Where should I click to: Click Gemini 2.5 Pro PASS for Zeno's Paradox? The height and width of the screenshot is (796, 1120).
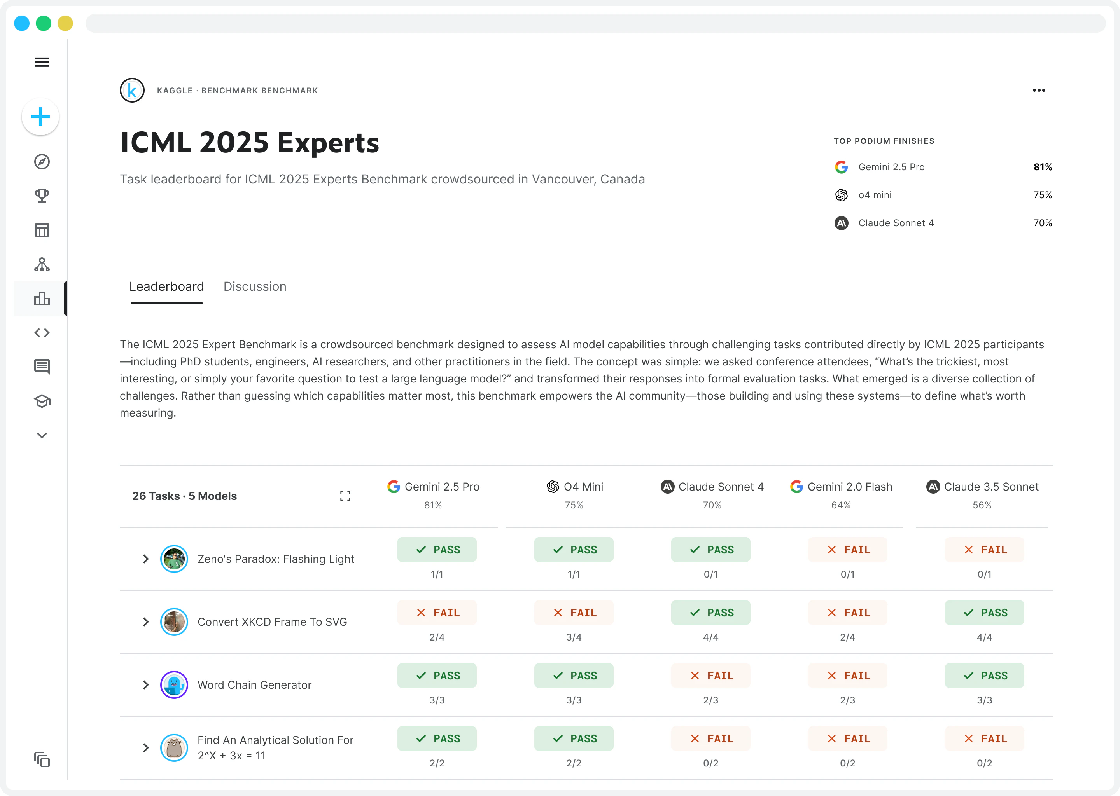(x=437, y=550)
